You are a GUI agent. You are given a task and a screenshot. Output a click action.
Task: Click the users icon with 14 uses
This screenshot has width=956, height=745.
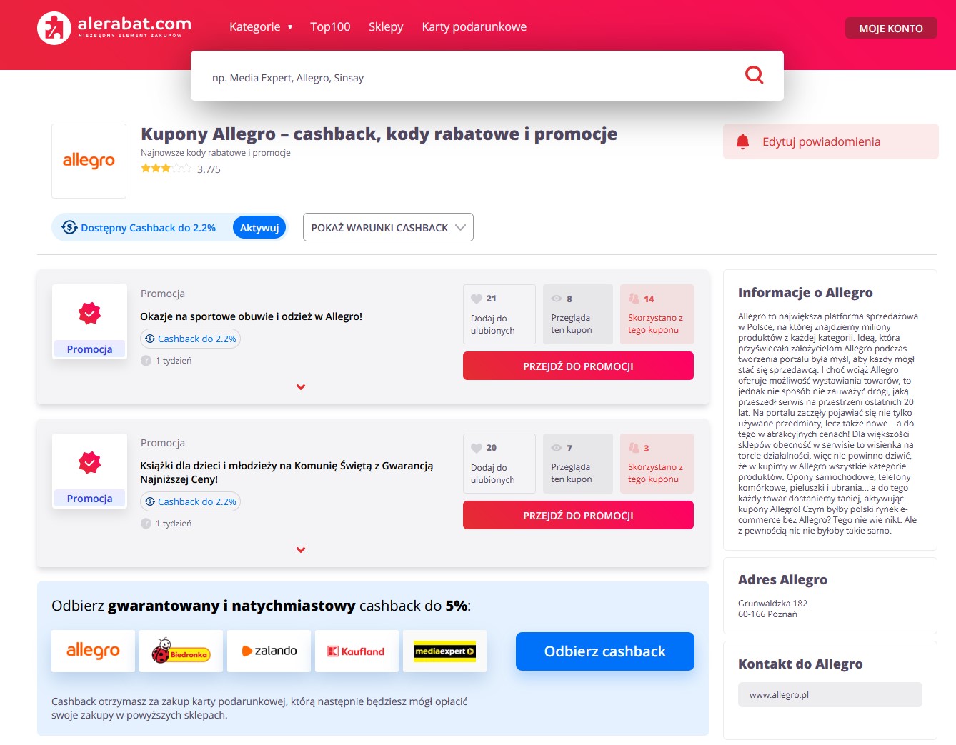[634, 299]
